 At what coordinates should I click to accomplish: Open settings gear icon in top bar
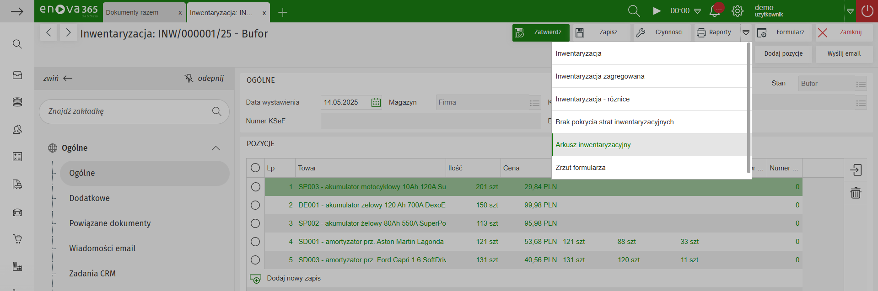point(737,11)
